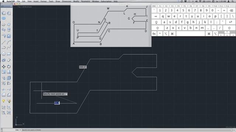236x132 pixels.
Task: Toggle the right Option key on on-screen keyboard
Action: pos(215,34)
